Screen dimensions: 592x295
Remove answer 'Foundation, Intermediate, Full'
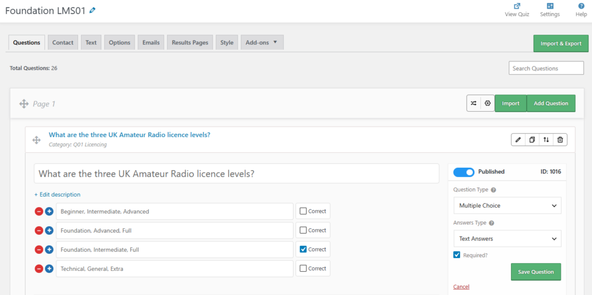click(x=39, y=249)
